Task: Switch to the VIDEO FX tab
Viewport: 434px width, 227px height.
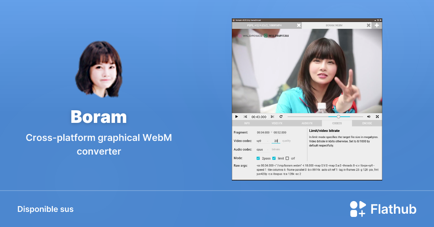Action: tap(277, 123)
